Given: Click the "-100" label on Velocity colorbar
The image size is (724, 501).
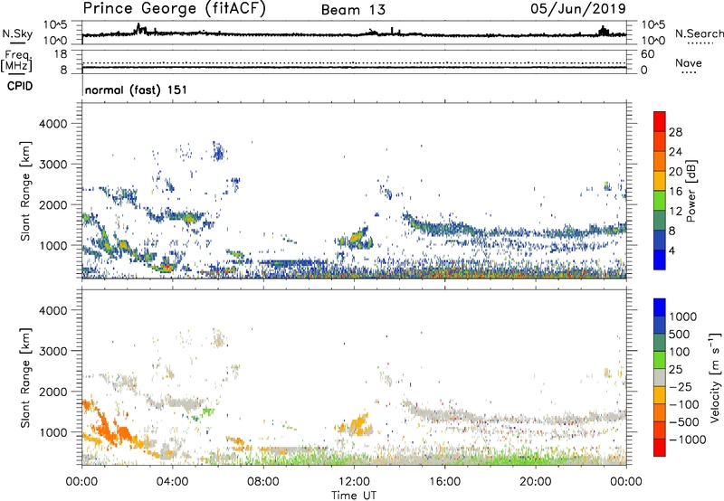Looking at the screenshot, I should tap(684, 404).
